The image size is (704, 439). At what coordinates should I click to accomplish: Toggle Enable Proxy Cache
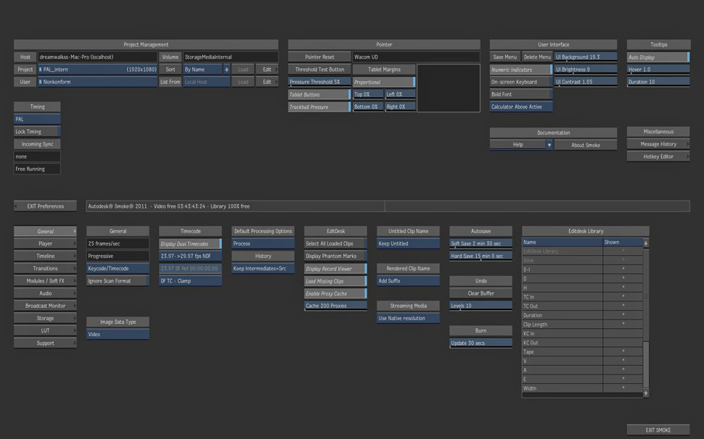pos(335,293)
